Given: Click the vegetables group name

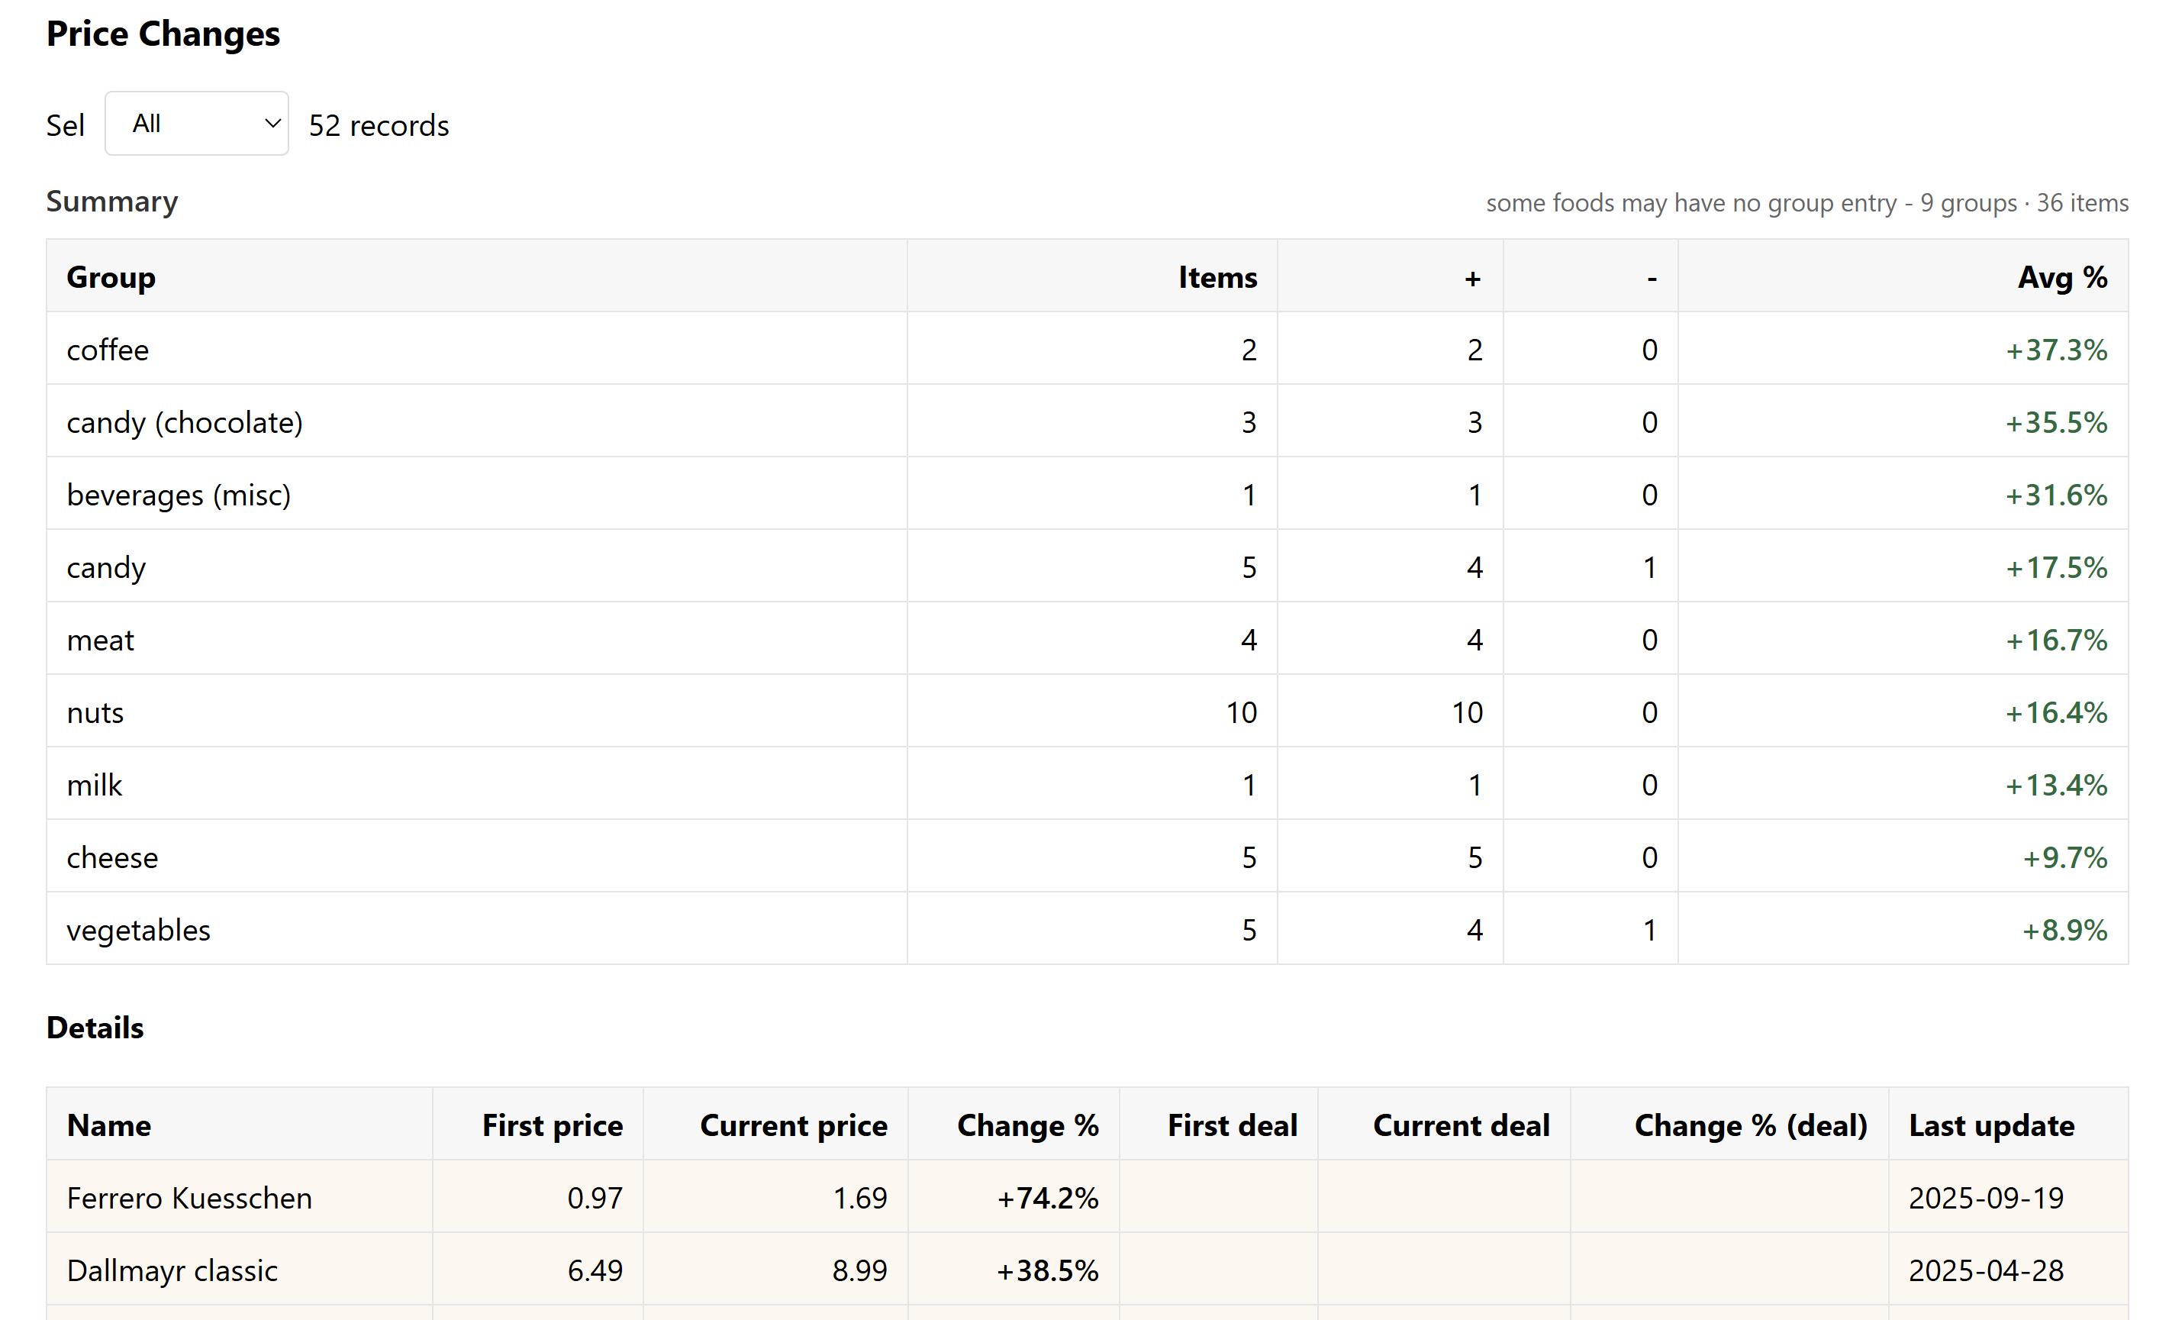Looking at the screenshot, I should coord(138,930).
